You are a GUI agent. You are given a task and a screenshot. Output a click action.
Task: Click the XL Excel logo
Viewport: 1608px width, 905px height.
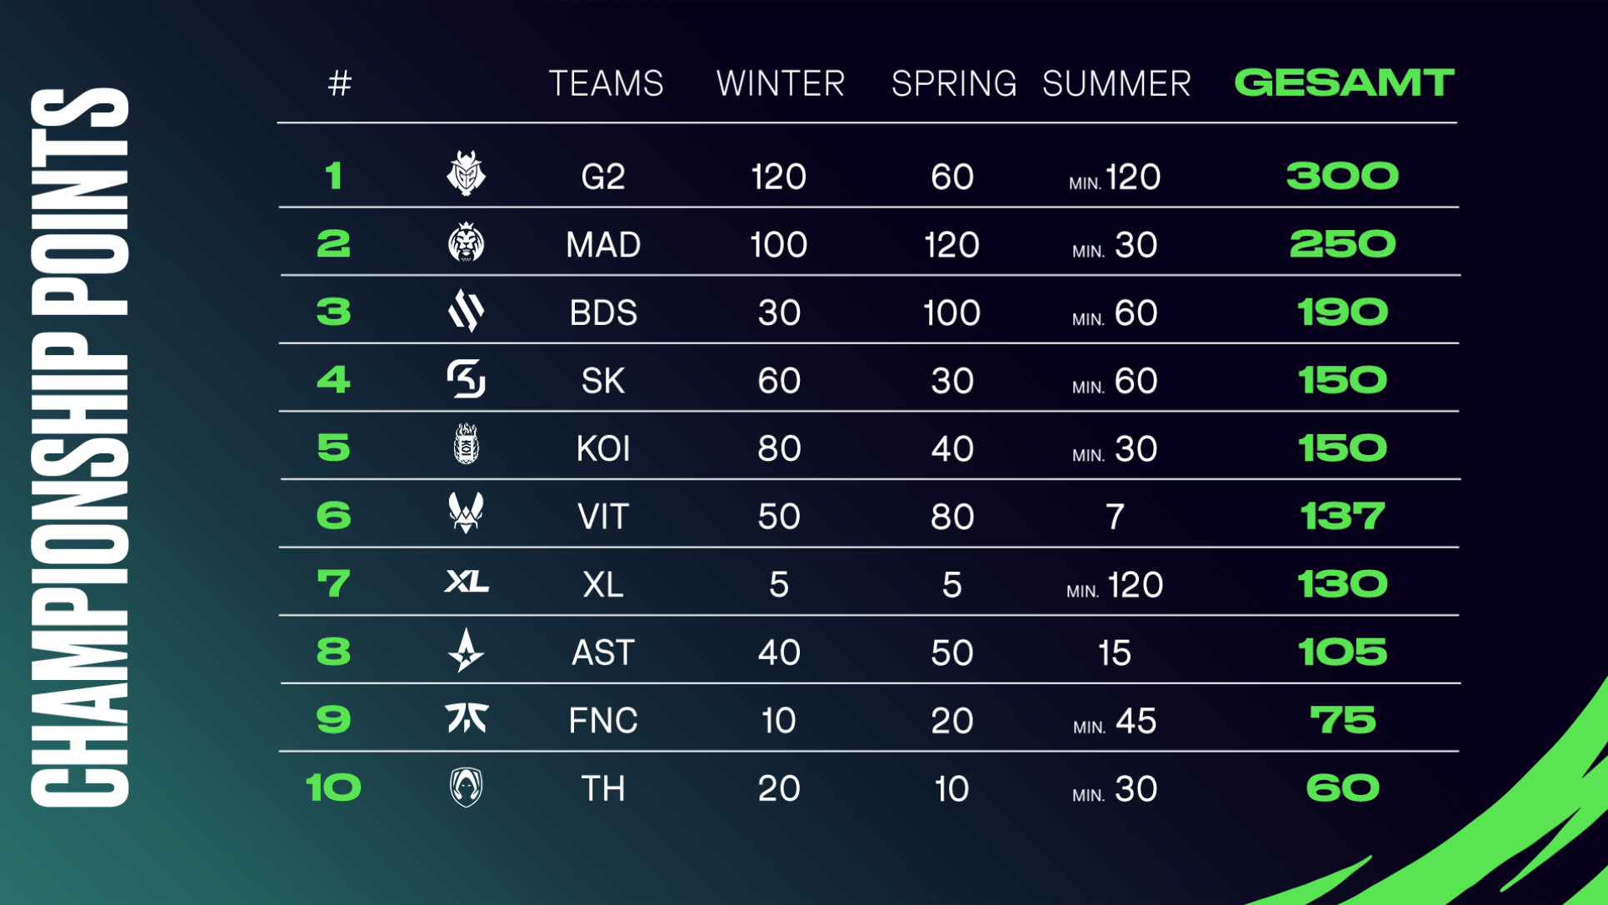[x=467, y=581]
